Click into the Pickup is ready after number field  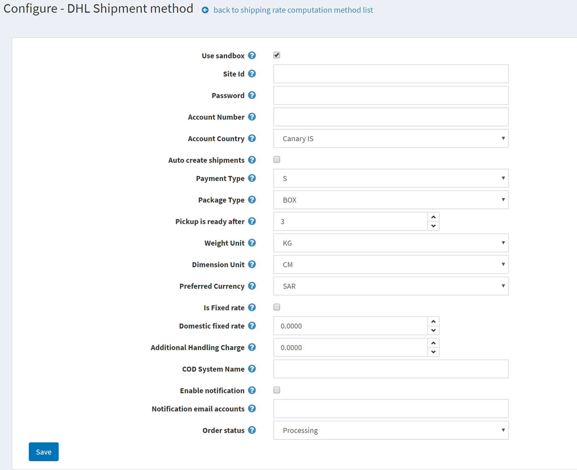click(x=351, y=221)
